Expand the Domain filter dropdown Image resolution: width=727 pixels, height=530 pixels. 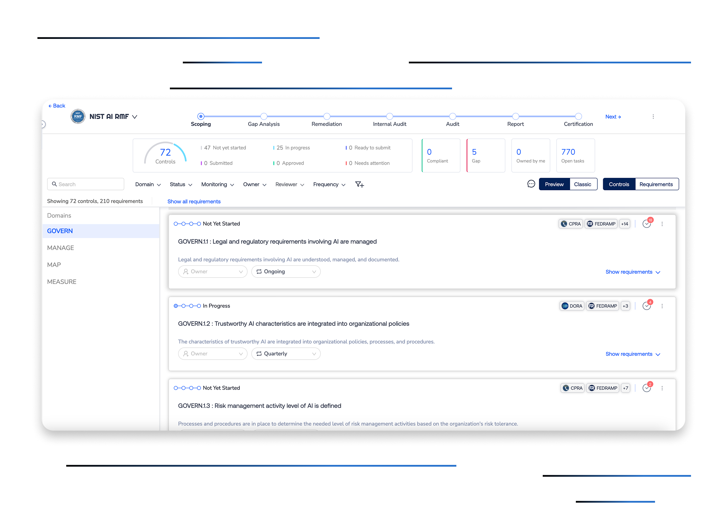(148, 184)
